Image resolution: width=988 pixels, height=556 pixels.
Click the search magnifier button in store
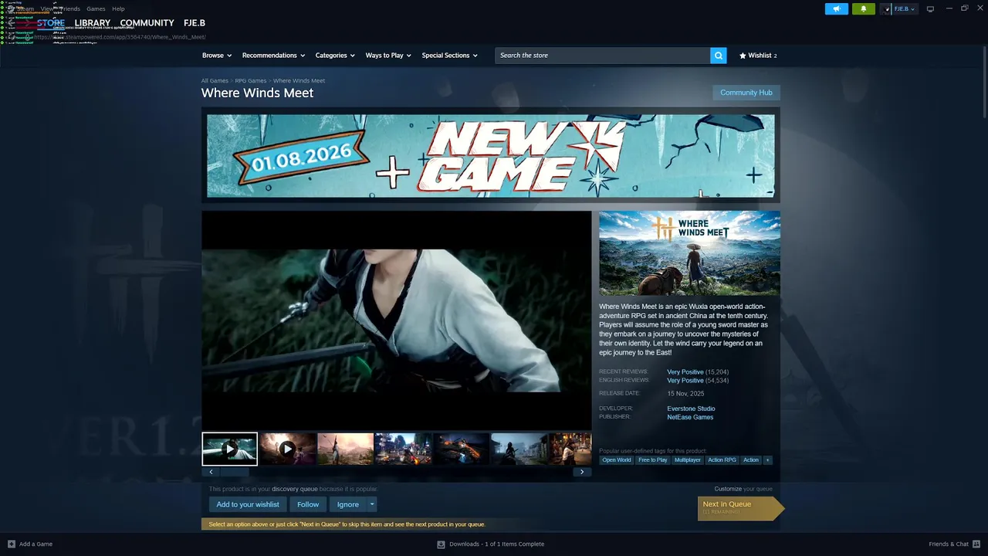click(719, 56)
